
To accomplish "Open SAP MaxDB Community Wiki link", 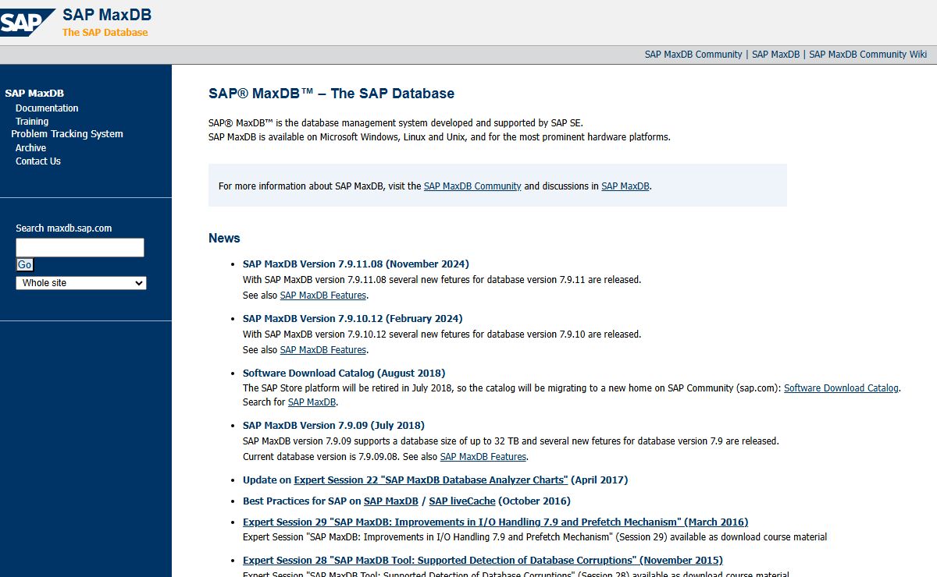I will tap(868, 55).
